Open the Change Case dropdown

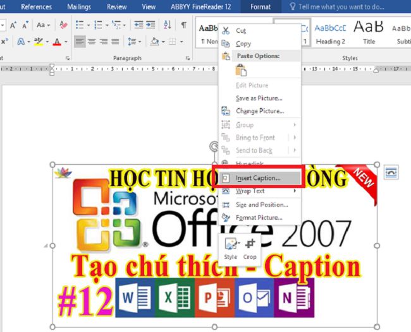43,25
